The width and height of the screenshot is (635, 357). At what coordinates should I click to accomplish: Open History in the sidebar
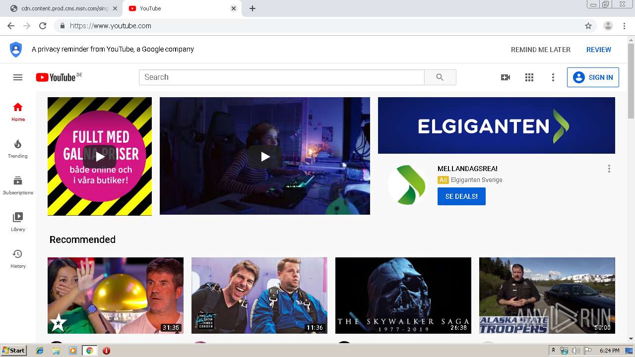[x=18, y=259]
